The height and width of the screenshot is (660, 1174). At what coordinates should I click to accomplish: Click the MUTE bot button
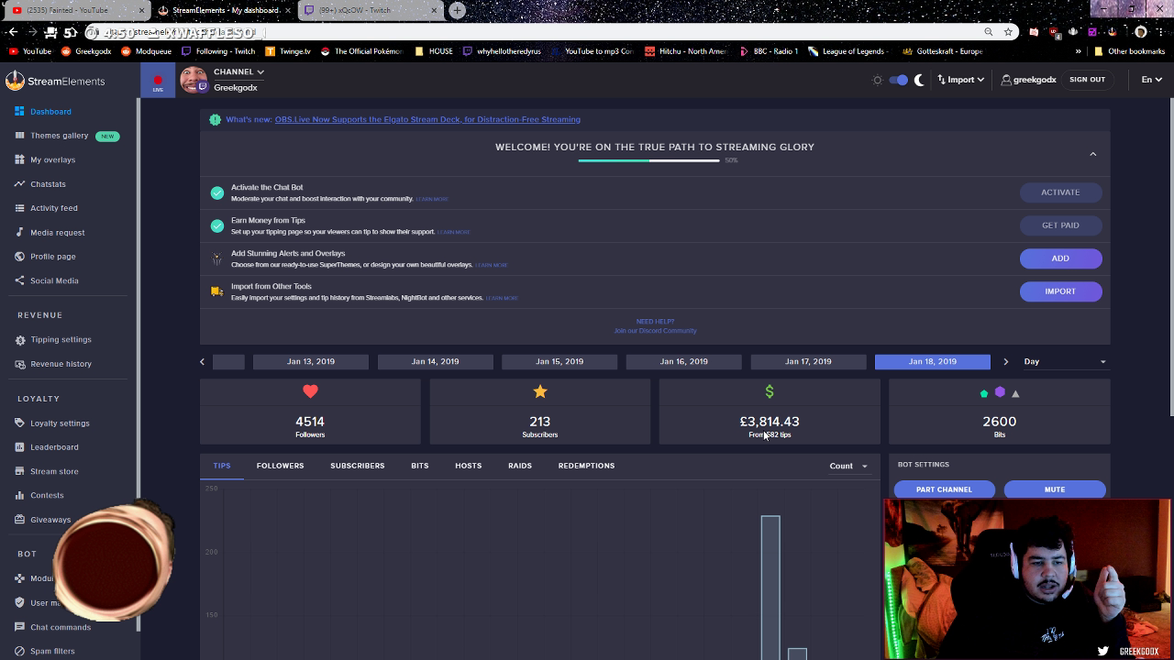tap(1055, 489)
